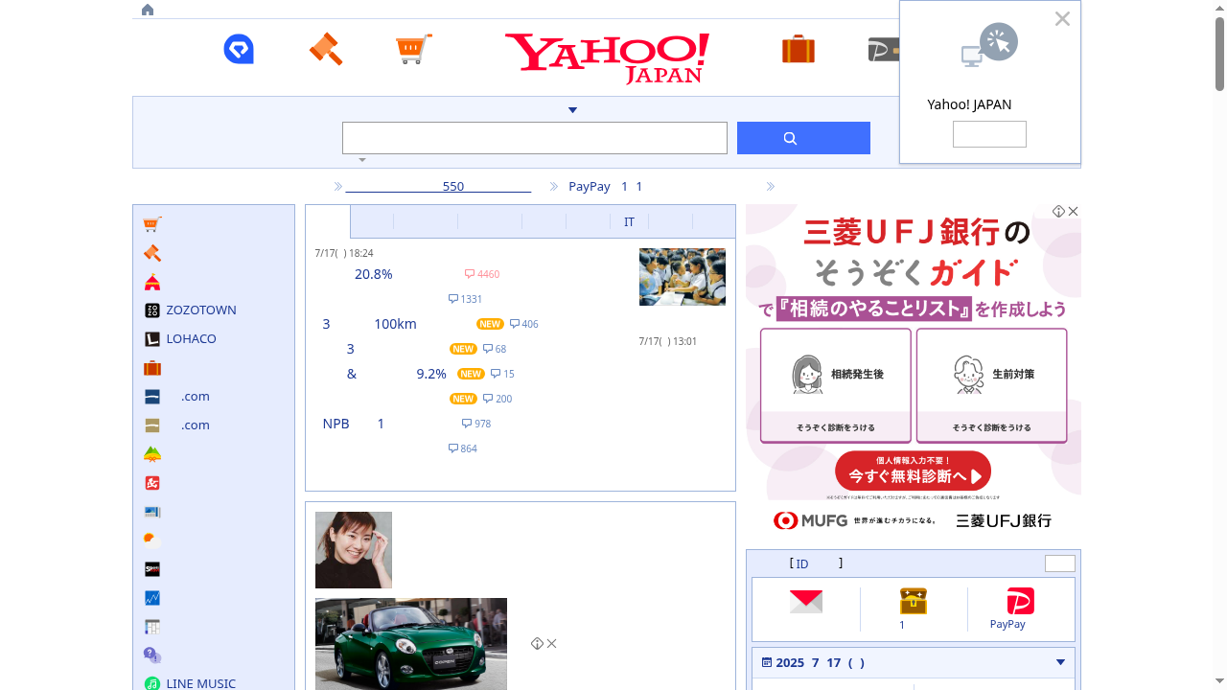Click the red PayPay icon in right panel
Screen dimensions: 1227x690
tap(1021, 601)
